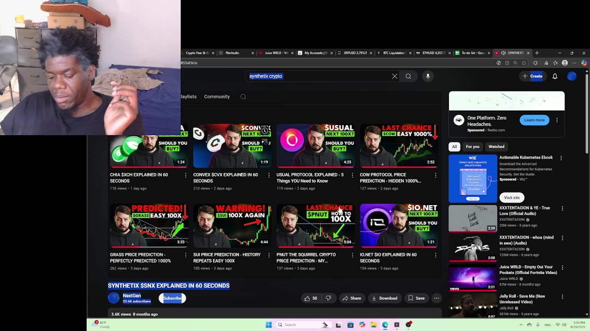Click Learn more on the Fleetio ad
This screenshot has height=331, width=590.
click(x=534, y=120)
